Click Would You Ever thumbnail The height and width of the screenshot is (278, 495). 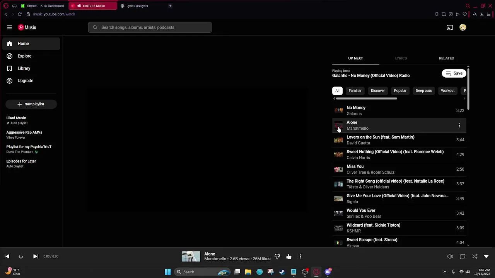click(338, 213)
